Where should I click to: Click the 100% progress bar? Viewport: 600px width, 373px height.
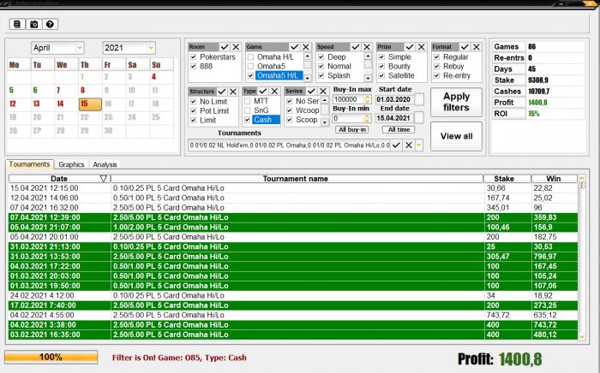pyautogui.click(x=51, y=358)
